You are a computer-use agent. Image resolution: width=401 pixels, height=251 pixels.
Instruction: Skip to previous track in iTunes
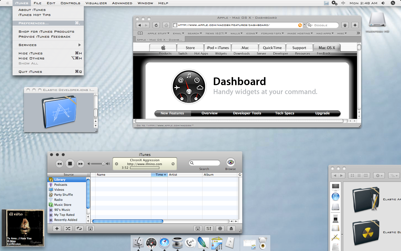(59, 164)
